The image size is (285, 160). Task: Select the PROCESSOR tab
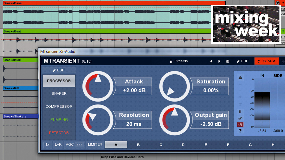point(59,81)
